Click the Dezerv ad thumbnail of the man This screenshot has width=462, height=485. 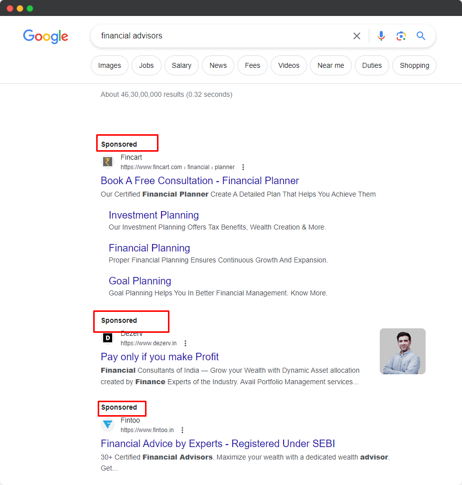(x=402, y=351)
